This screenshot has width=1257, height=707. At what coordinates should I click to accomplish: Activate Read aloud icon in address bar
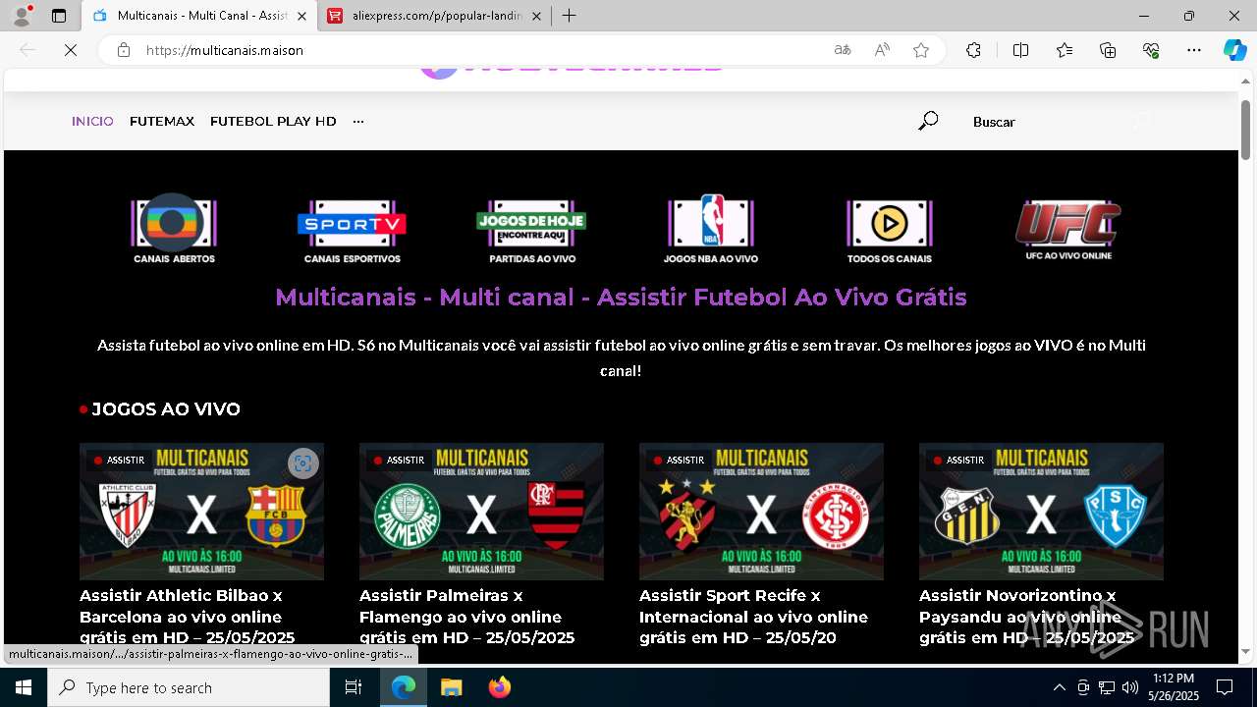[882, 50]
